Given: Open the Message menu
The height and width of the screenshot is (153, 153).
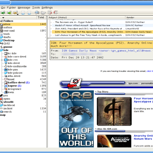Looking at the screenshot, I should pos(24,8).
